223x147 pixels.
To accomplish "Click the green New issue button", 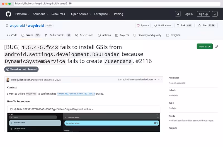I will pos(205,46).
